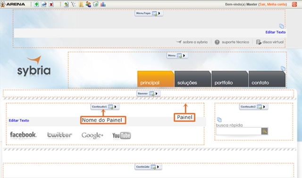The height and width of the screenshot is (178, 302).
Task: Expand the Conteudo1 panel arrow
Action: pos(115,107)
